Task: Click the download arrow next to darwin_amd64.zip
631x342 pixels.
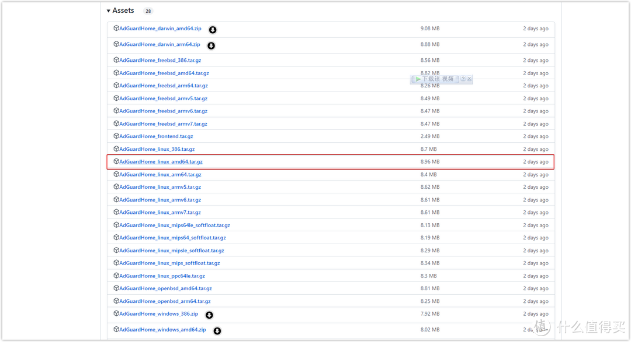Action: 213,30
